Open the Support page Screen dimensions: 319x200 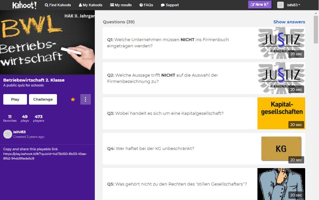tap(170, 5)
